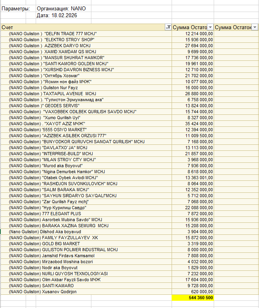Select row "Ясмин нон файз МЧЖ"

click(x=86, y=82)
